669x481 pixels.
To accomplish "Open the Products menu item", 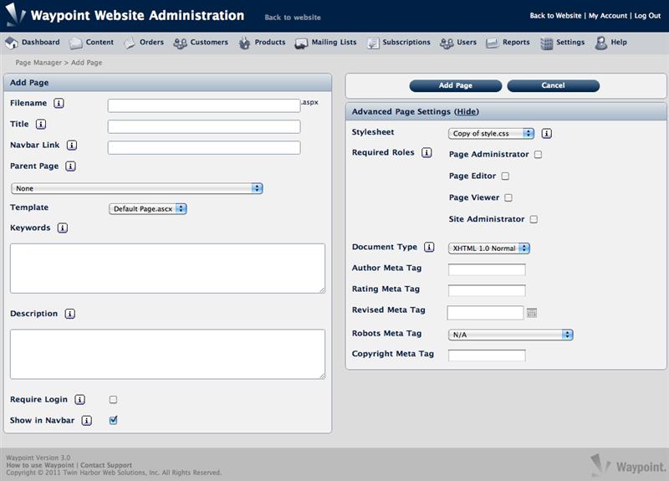I will pyautogui.click(x=270, y=43).
